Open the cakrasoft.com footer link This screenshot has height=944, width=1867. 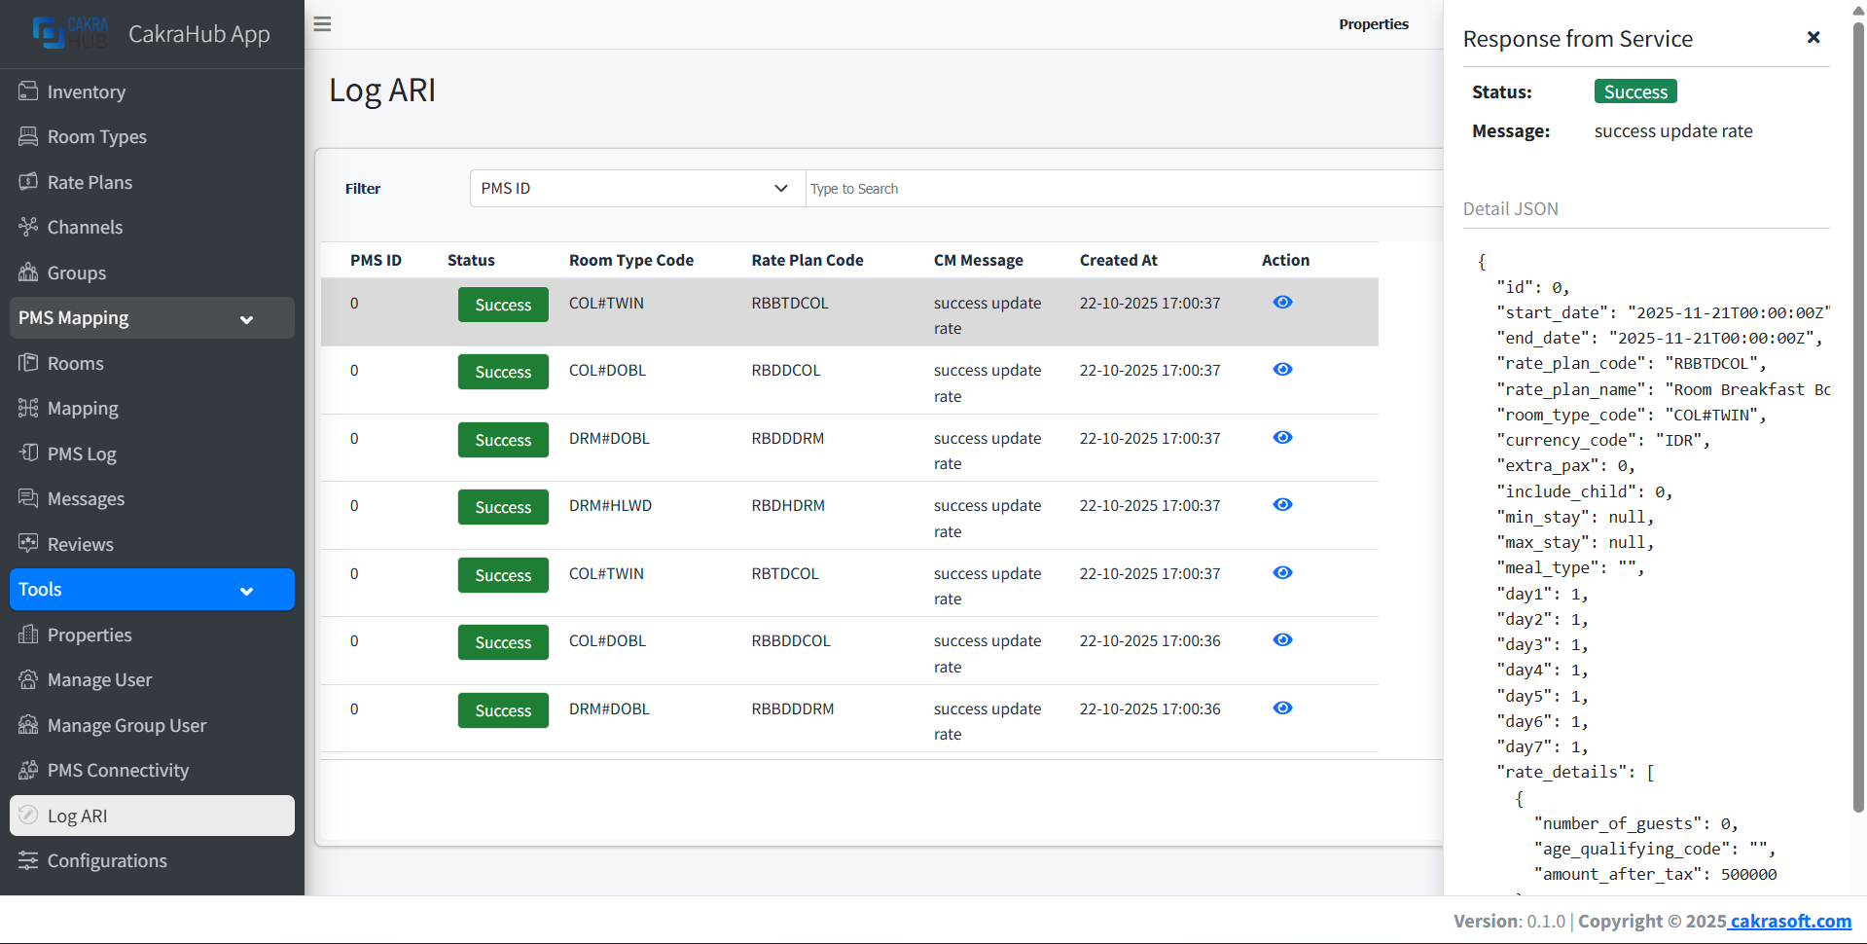[x=1789, y=922]
